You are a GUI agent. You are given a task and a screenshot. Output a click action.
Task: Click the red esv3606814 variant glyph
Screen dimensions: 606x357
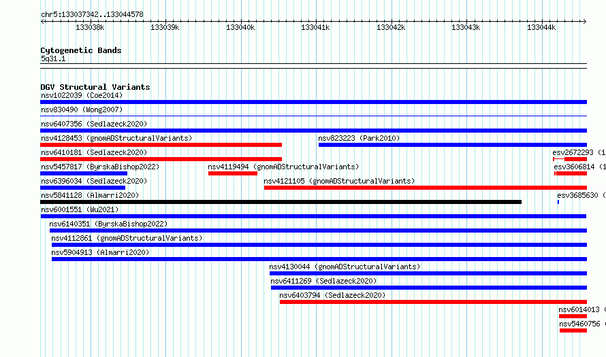(571, 173)
